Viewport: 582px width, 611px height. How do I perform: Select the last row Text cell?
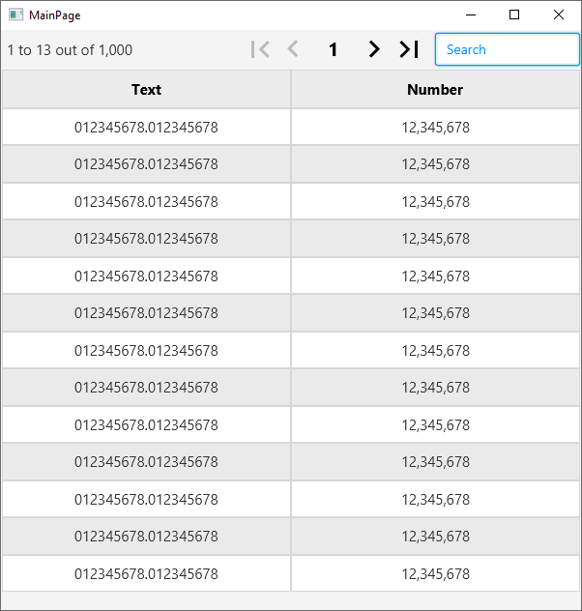pyautogui.click(x=146, y=573)
